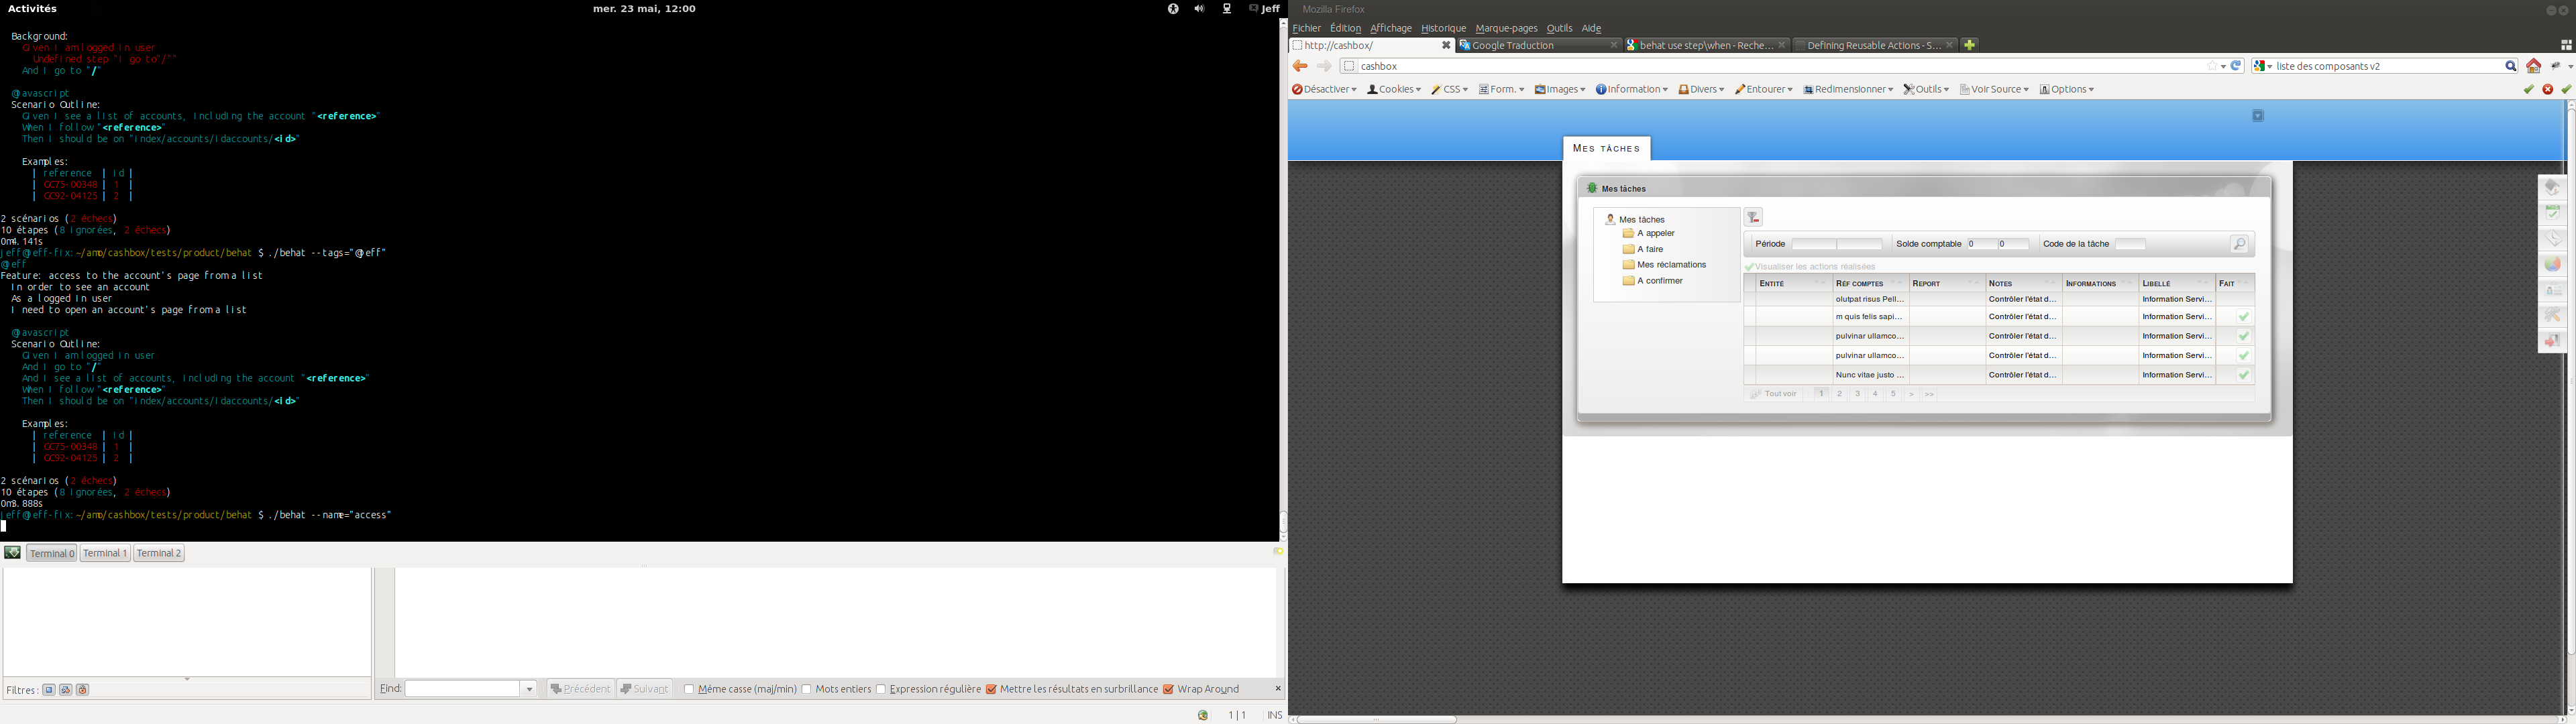Toggle Visualiser les actions réalisées
2576x724 pixels.
[1810, 267]
